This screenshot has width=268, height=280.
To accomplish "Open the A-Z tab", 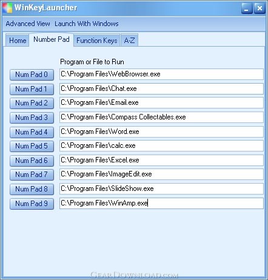I will (129, 41).
